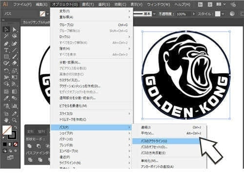Set paint mode to solid Color button

pos(5,144)
